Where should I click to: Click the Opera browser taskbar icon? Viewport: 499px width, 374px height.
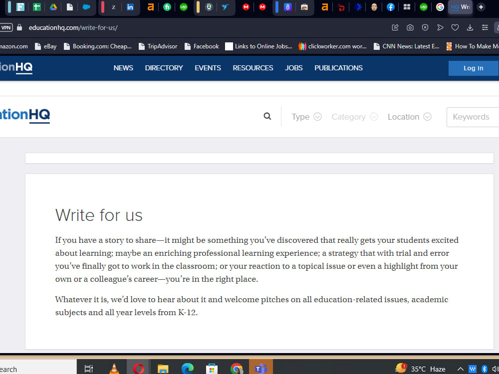(x=138, y=369)
